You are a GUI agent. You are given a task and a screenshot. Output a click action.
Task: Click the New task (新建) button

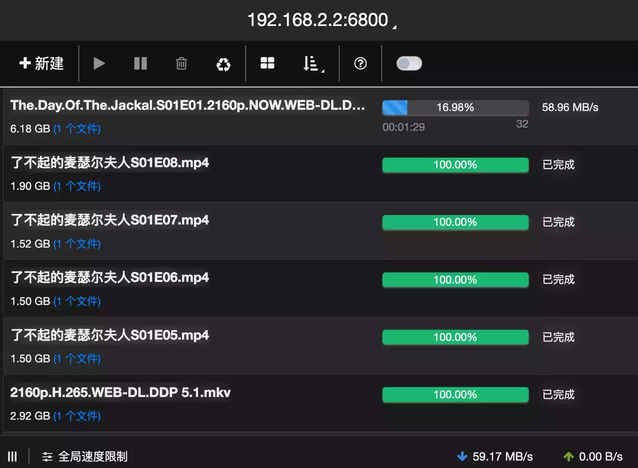point(41,64)
